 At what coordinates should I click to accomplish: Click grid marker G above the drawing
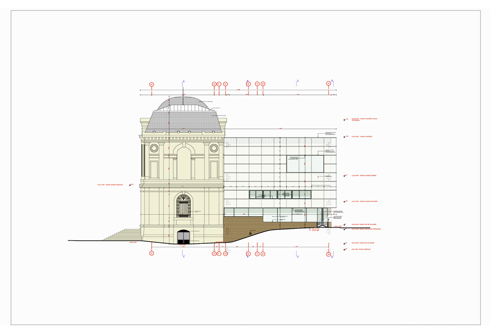click(x=214, y=84)
